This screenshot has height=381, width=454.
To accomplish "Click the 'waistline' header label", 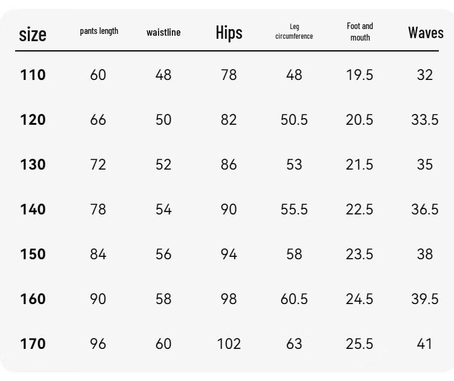I will [x=163, y=32].
